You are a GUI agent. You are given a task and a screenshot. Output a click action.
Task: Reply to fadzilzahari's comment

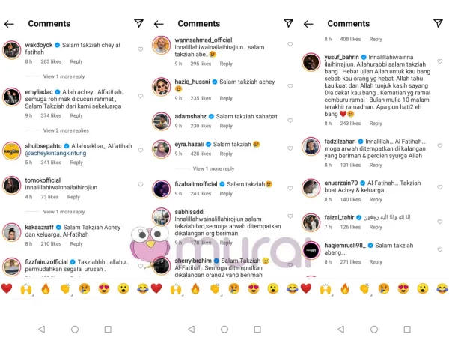click(x=376, y=165)
